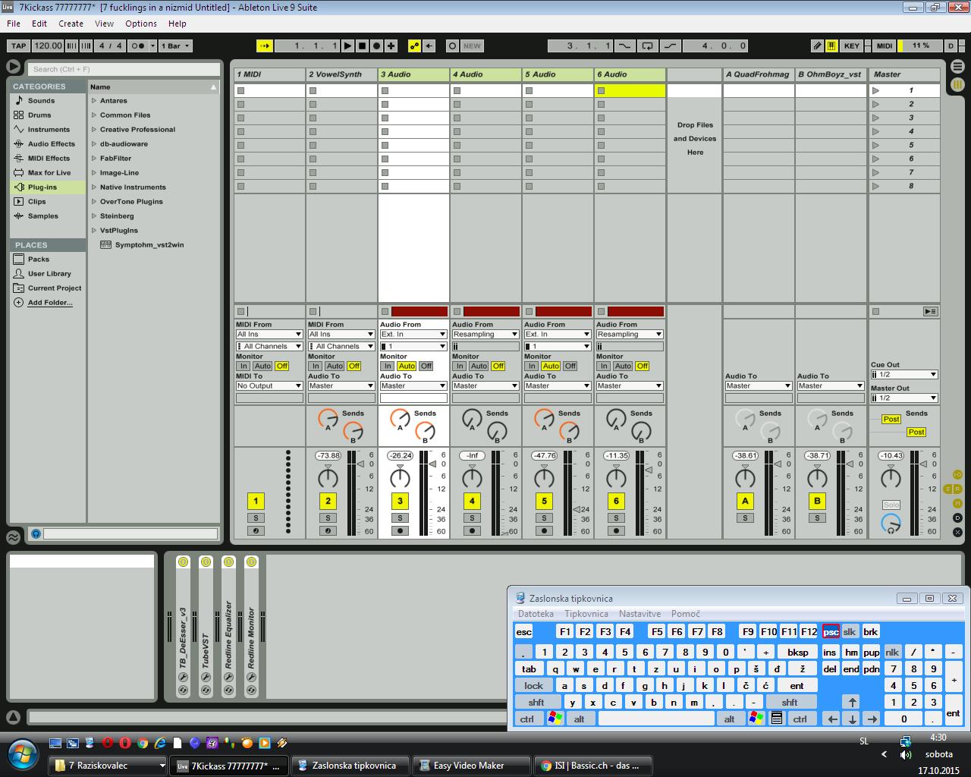
Task: Expand the Native Instruments folder
Action: [94, 187]
